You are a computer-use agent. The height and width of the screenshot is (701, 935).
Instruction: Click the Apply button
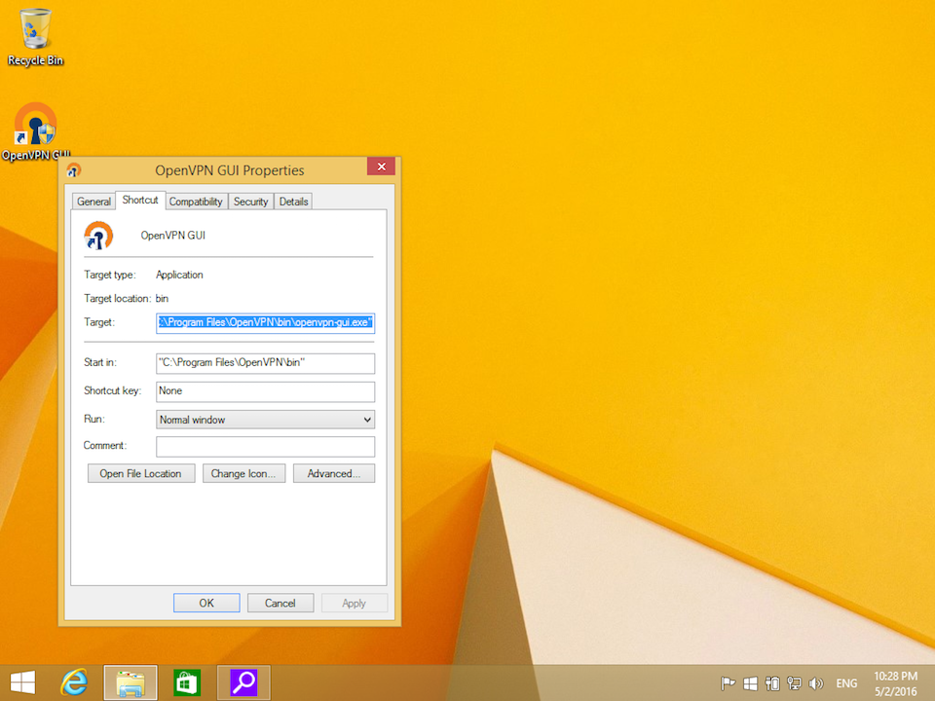point(355,603)
